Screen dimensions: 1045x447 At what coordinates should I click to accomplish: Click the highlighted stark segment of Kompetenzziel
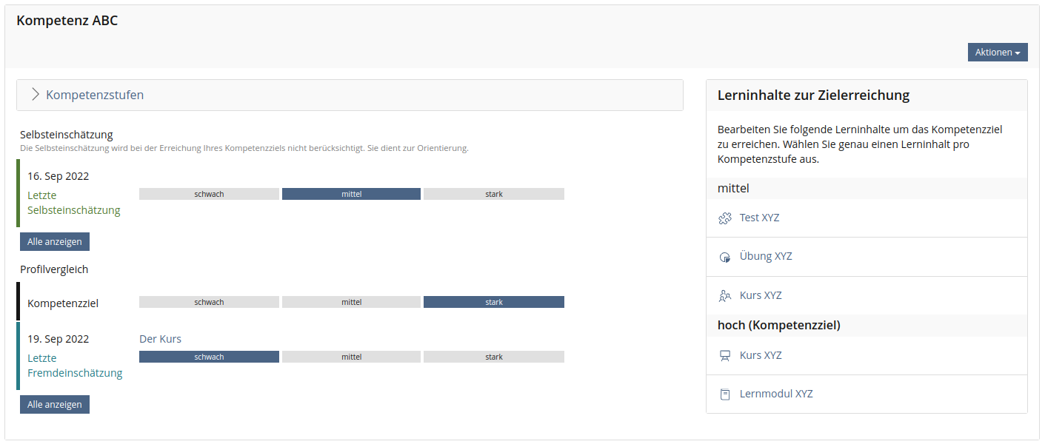[494, 302]
